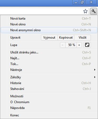Restore down the browser window
This screenshot has height=119, width=98.
pos(82,2)
